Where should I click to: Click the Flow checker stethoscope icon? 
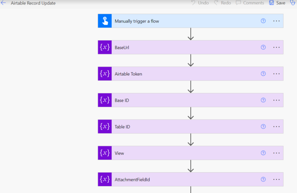(x=292, y=3)
